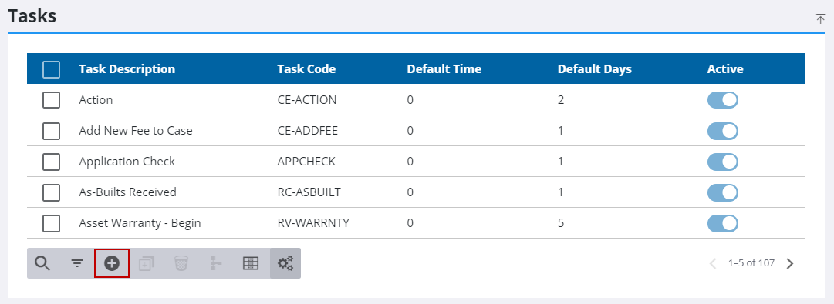Image resolution: width=834 pixels, height=304 pixels.
Task: Tick the checkbox for As-Builts Received
Action: click(51, 192)
